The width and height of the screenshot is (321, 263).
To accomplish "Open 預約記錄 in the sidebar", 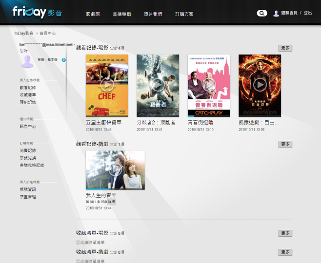I will (28, 102).
